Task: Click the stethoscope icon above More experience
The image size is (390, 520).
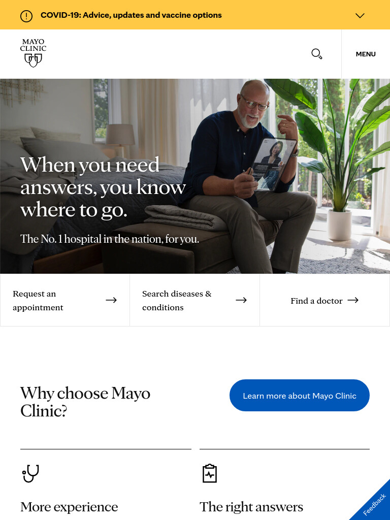Action: point(30,474)
